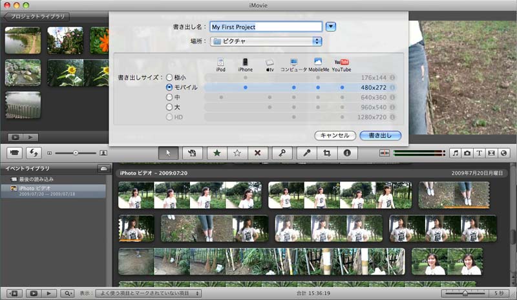Click in the 書き出し名 name field
This screenshot has height=300, width=517.
266,27
